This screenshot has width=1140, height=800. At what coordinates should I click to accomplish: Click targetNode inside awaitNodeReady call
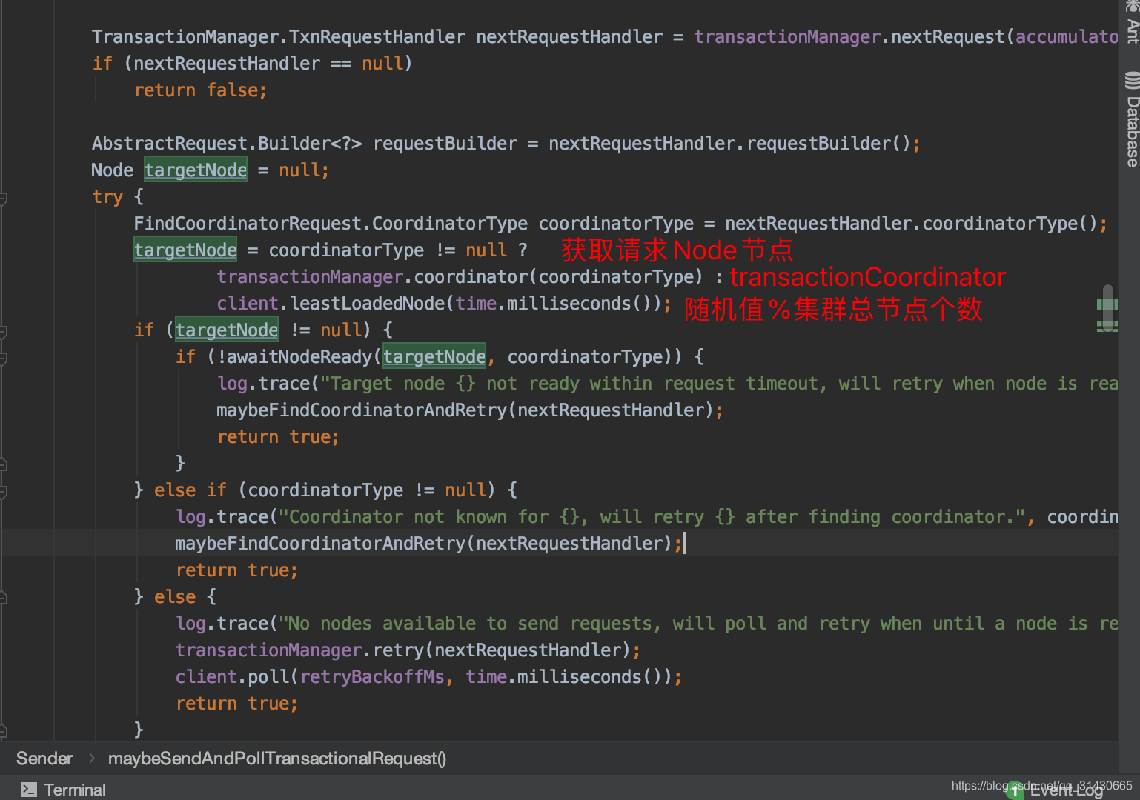434,357
